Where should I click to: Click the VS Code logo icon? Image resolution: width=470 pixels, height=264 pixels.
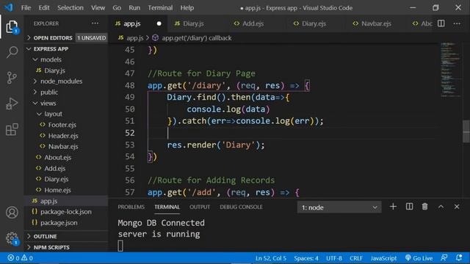point(9,7)
